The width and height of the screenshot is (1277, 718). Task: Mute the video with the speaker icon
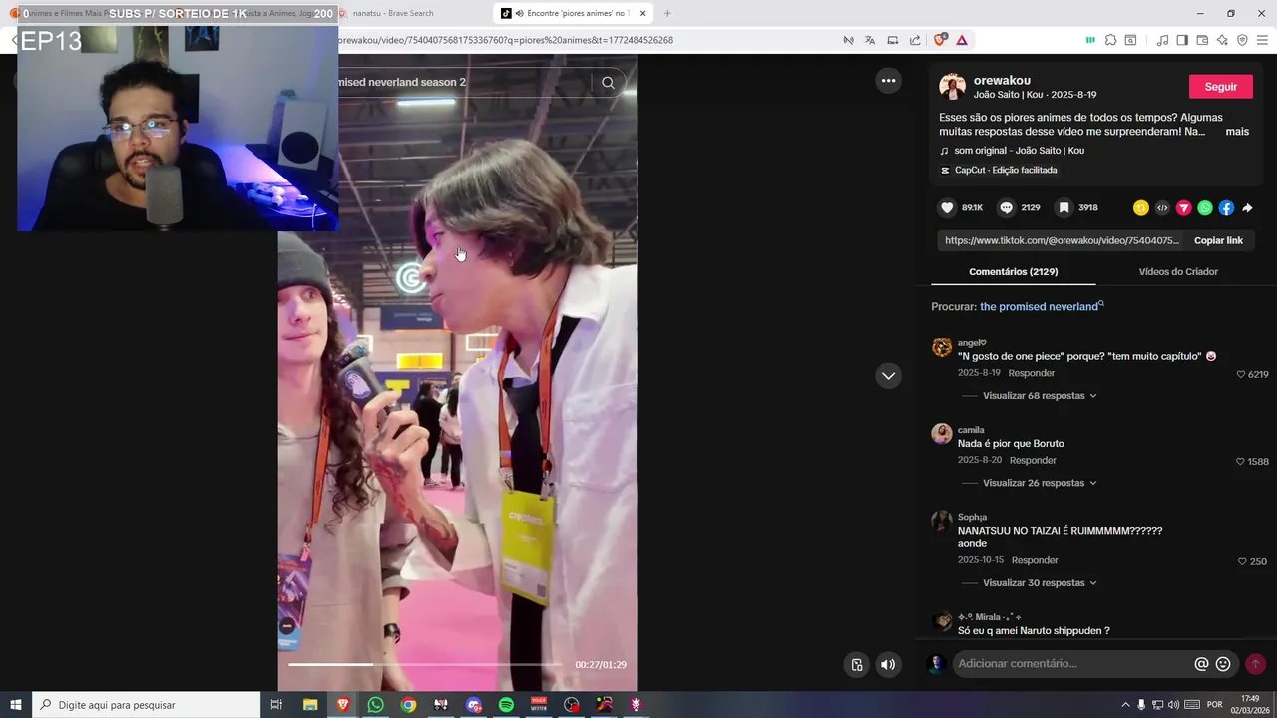[x=888, y=665]
